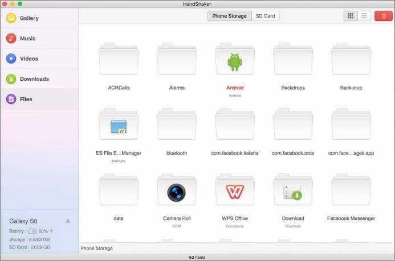Click the Downloads sidebar label
Image resolution: width=395 pixels, height=261 pixels.
tap(35, 79)
